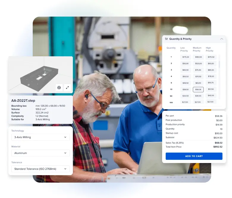Open the Material dropdown showing Aluminum
The width and height of the screenshot is (232, 198).
[x=40, y=153]
